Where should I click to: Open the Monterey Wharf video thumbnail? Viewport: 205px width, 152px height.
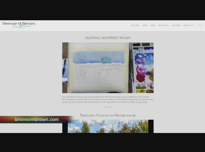pos(108,68)
